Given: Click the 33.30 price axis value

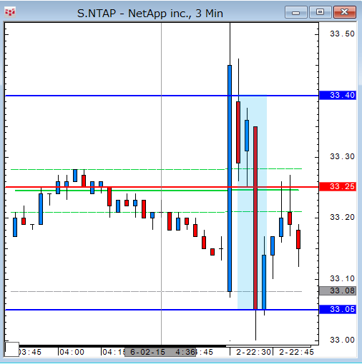Looking at the screenshot, I should tap(342, 156).
